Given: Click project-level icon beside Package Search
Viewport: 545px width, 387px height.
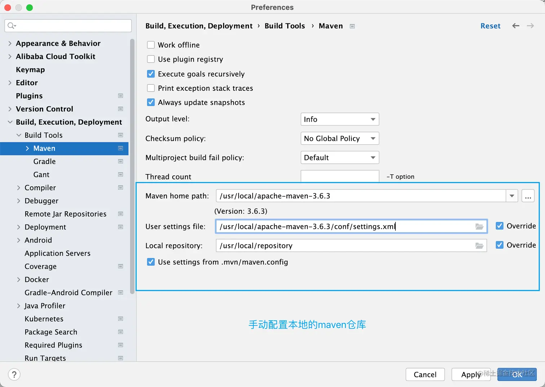Looking at the screenshot, I should tap(120, 332).
